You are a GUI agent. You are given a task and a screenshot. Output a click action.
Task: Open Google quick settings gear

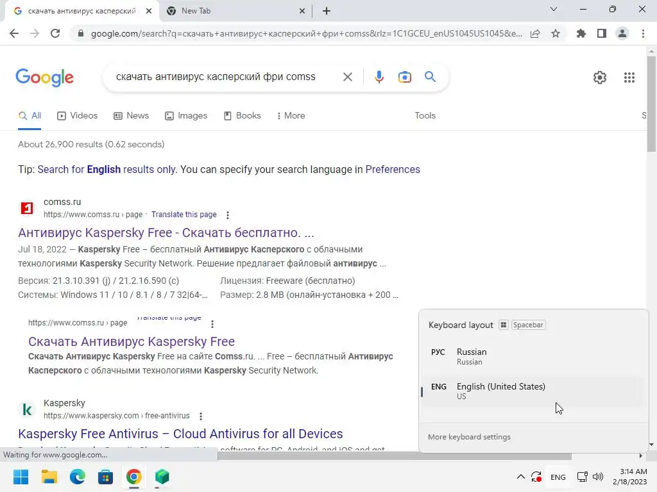600,78
